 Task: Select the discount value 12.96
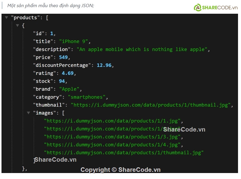(x=104, y=65)
